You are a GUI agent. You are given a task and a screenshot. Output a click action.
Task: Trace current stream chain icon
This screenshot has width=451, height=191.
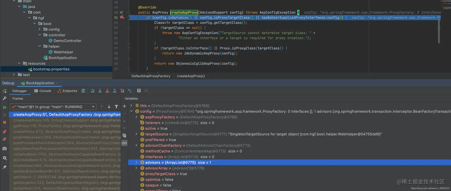click(146, 91)
